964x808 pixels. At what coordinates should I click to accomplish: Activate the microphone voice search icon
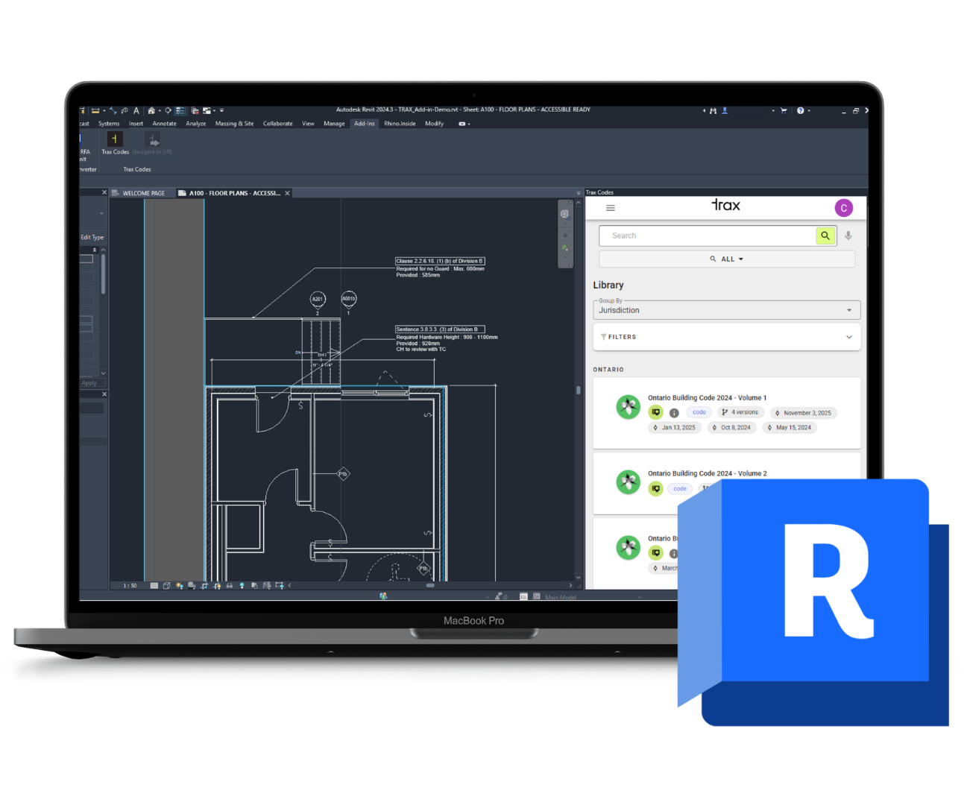tap(848, 236)
